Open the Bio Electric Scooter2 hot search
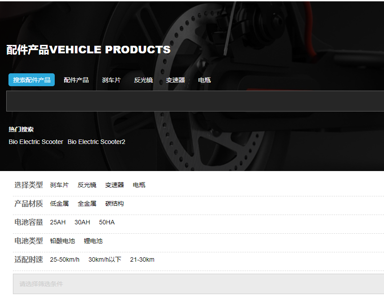 coord(96,142)
